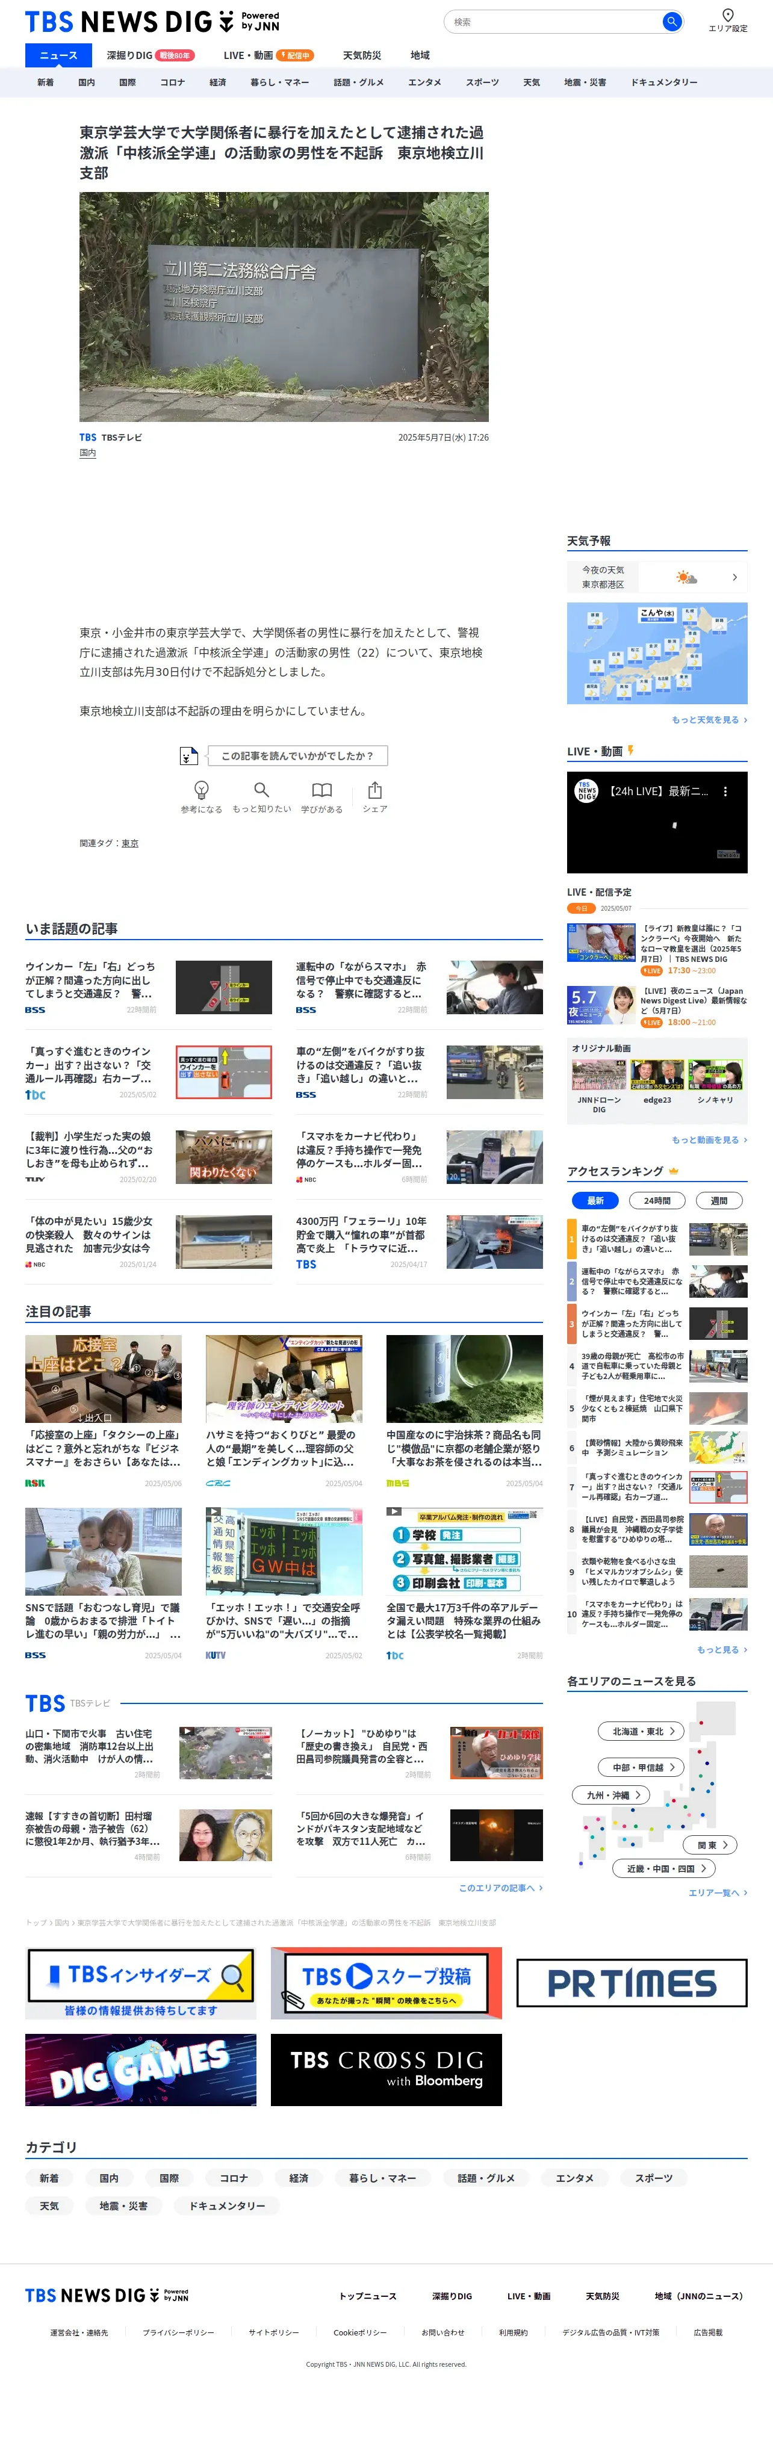Screen dimensions: 773x2448
Task: Open トップニュース in the footer navigation
Action: point(368,2296)
